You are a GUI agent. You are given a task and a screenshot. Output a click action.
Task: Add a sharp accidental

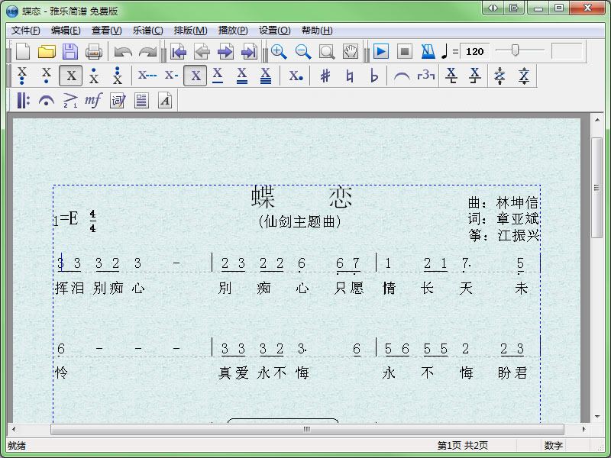click(325, 76)
